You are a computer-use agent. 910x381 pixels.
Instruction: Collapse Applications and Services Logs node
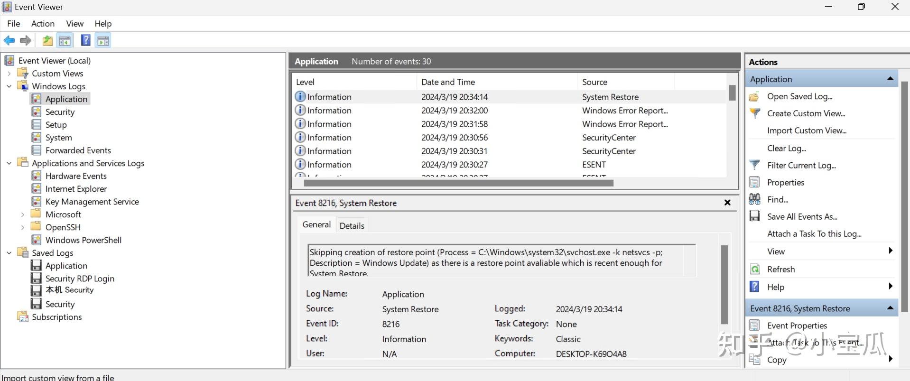(x=9, y=163)
